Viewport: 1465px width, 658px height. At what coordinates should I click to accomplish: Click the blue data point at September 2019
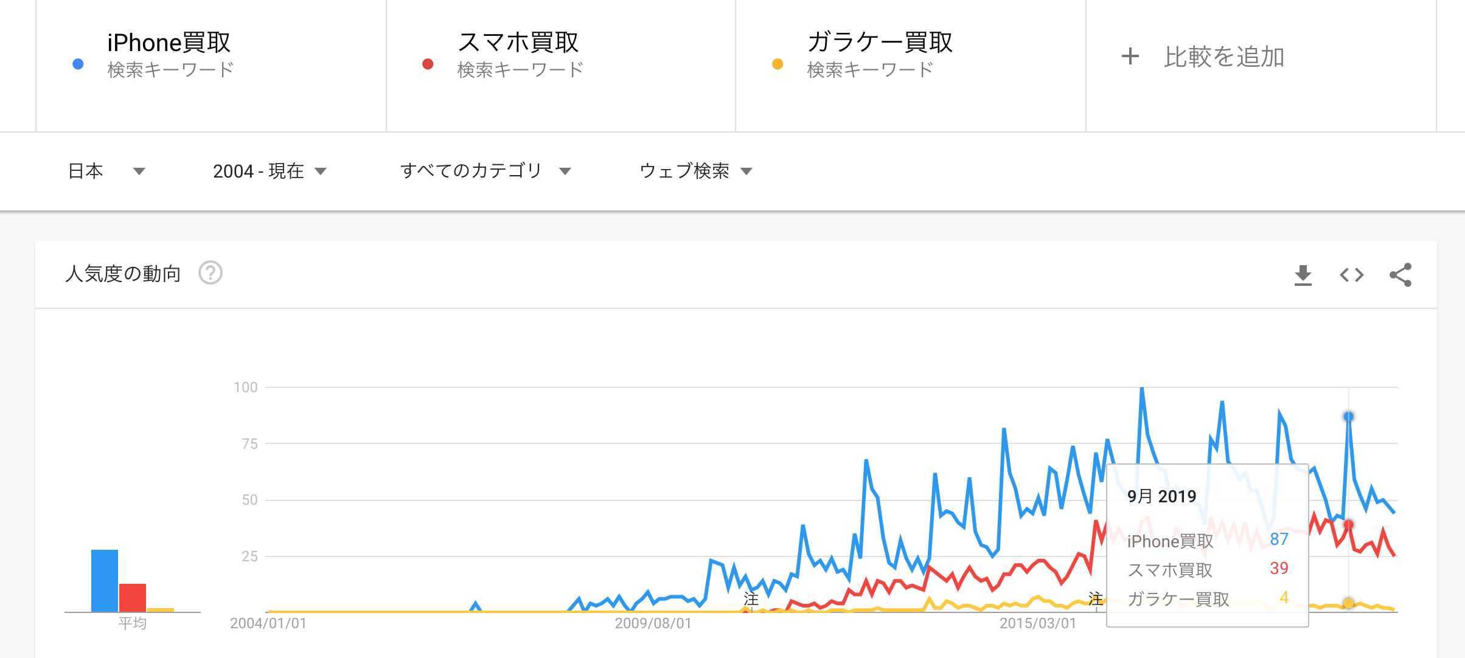tap(1348, 417)
